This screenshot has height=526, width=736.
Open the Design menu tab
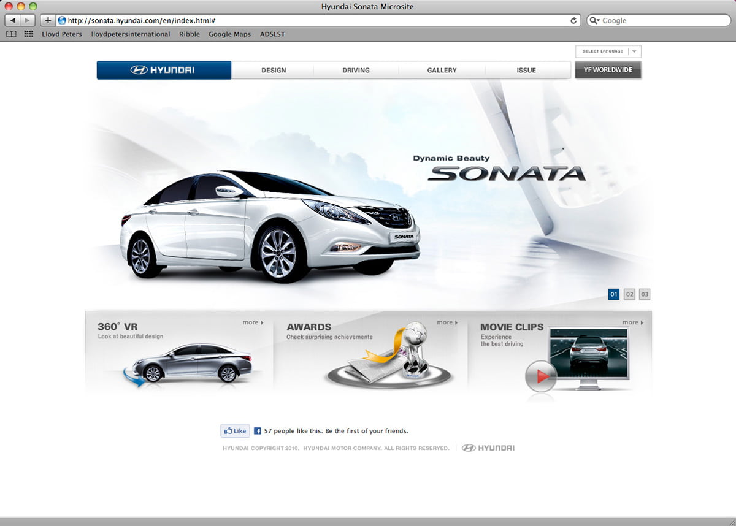tap(274, 70)
